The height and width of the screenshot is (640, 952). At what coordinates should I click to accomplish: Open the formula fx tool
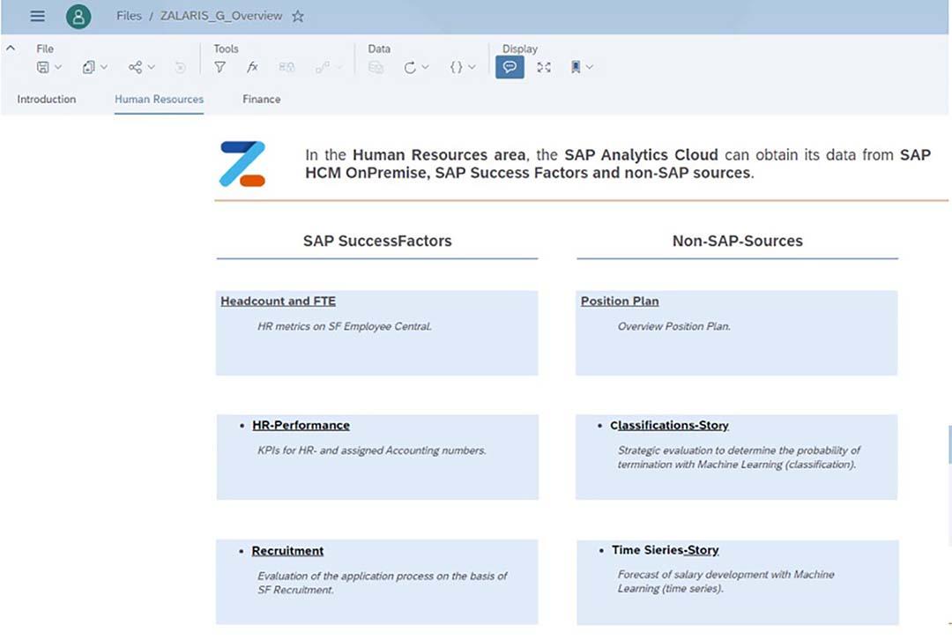click(253, 67)
